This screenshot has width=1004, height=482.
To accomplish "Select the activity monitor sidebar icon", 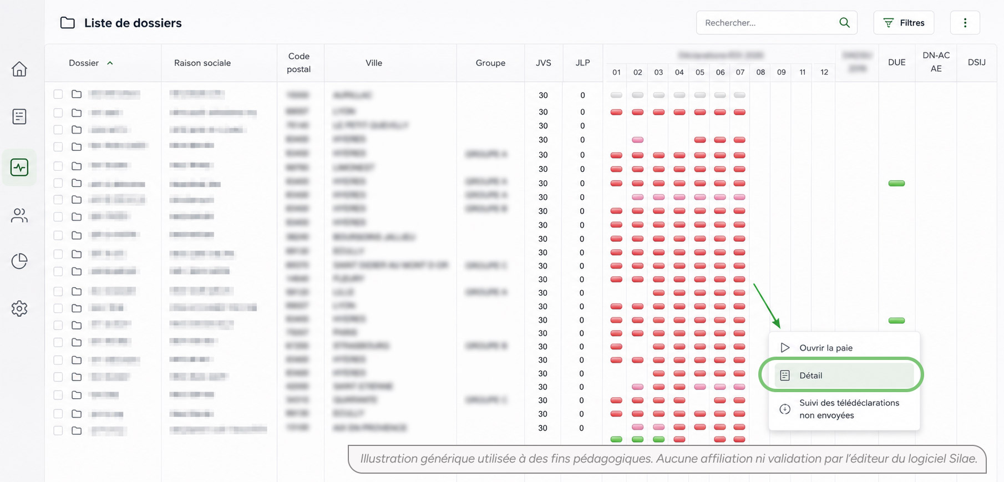I will tap(19, 167).
